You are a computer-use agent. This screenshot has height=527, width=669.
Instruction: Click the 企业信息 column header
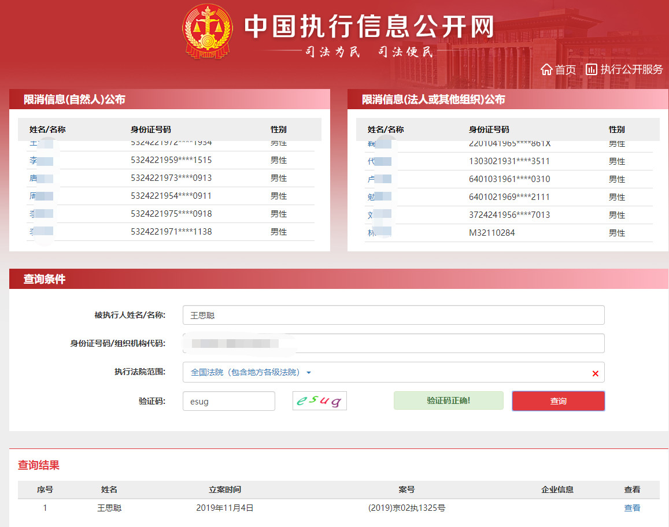[557, 490]
